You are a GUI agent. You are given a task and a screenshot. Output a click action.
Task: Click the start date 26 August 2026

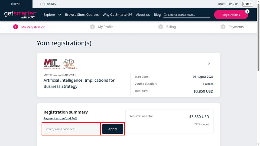203,77
